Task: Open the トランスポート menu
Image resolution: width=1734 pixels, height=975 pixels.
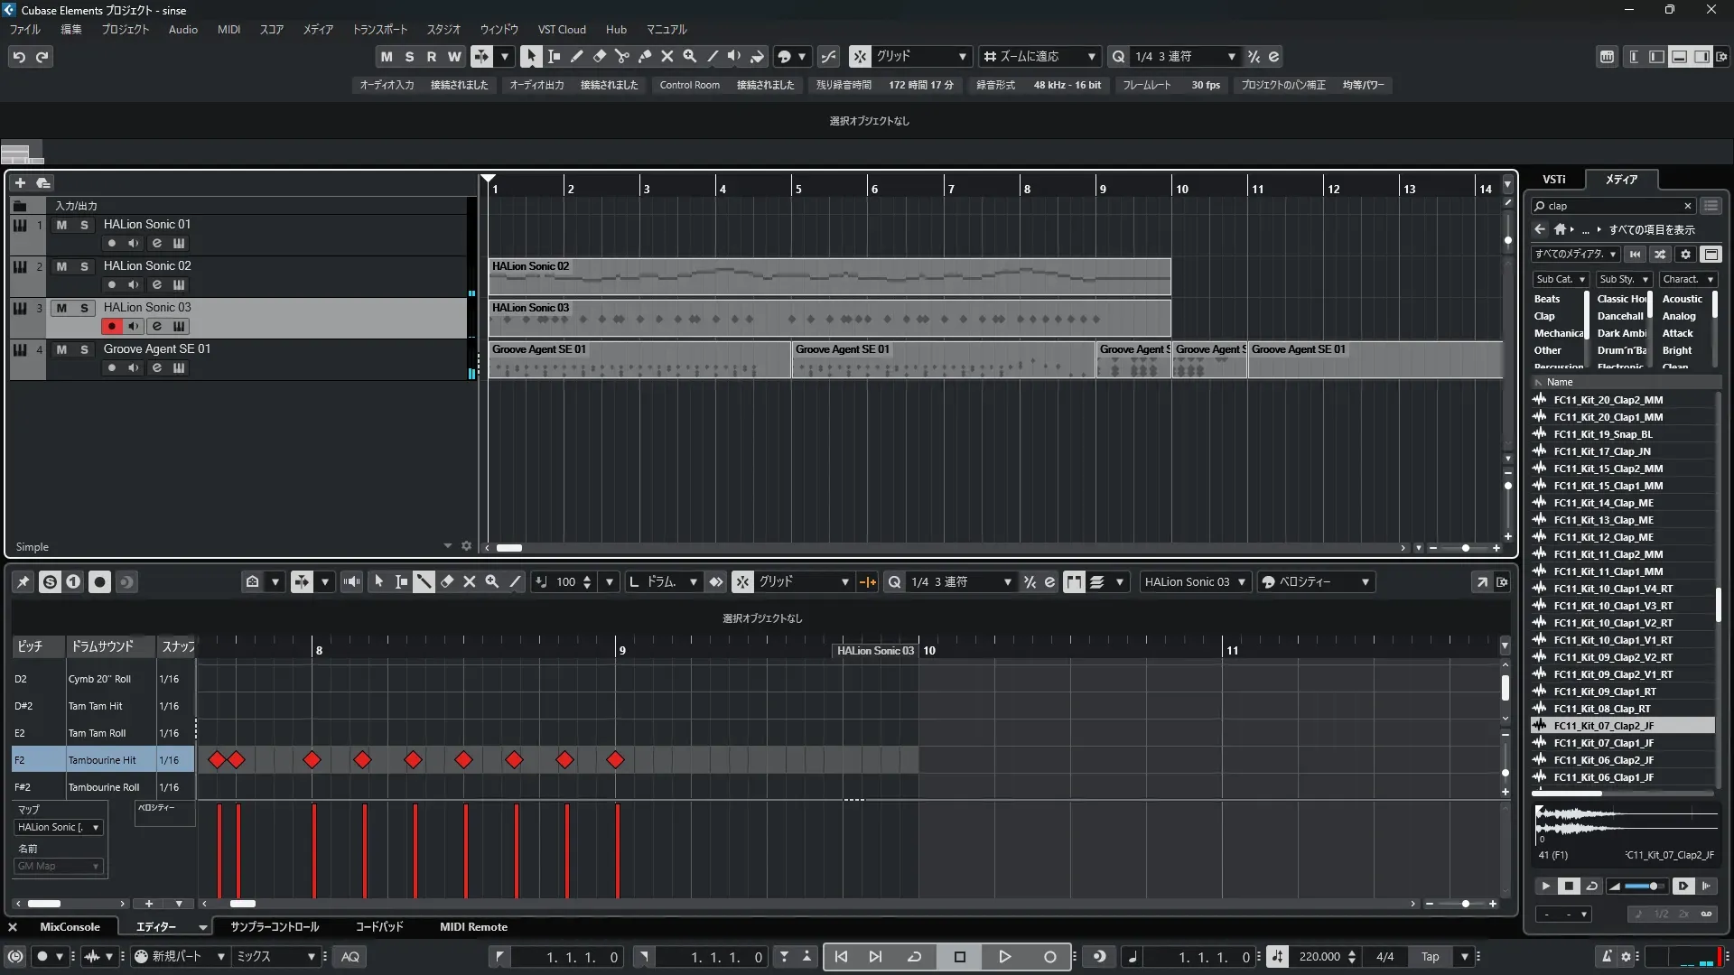Action: (379, 29)
